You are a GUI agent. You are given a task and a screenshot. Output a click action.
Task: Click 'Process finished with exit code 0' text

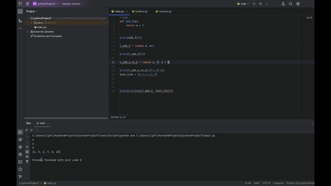[x=57, y=160]
